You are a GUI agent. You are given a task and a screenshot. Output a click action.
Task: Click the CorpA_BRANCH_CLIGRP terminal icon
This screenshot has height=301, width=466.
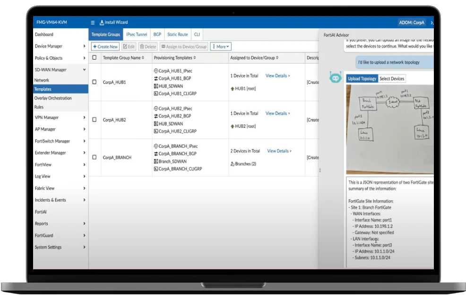(x=156, y=169)
